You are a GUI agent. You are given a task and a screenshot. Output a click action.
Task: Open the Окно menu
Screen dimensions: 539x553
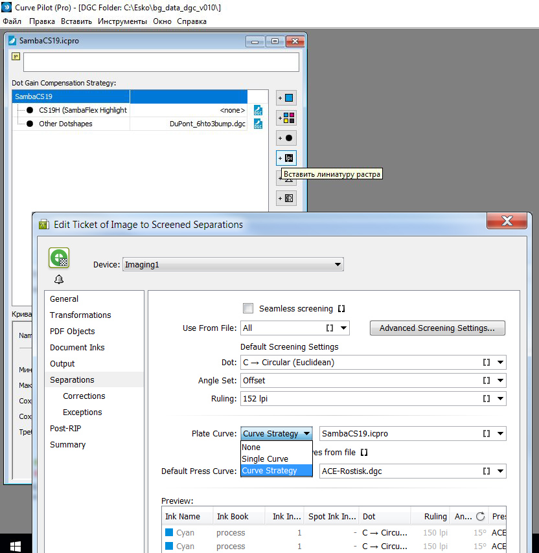click(x=162, y=21)
